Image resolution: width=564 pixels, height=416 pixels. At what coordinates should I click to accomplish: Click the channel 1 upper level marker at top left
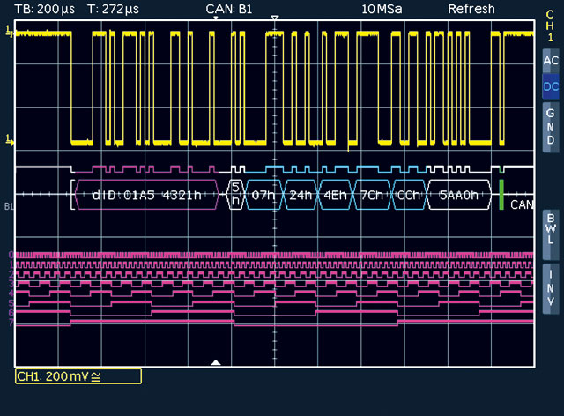[10, 32]
